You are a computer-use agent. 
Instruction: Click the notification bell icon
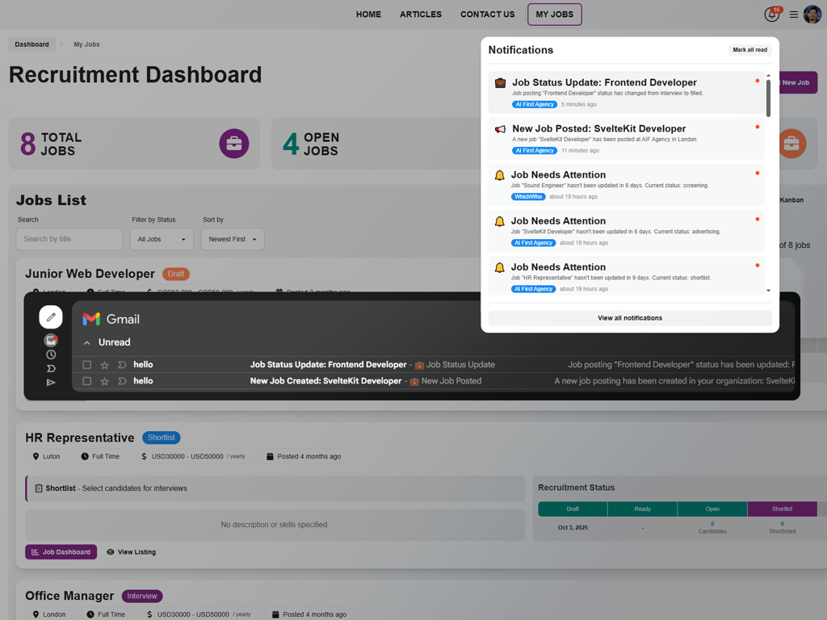point(772,15)
